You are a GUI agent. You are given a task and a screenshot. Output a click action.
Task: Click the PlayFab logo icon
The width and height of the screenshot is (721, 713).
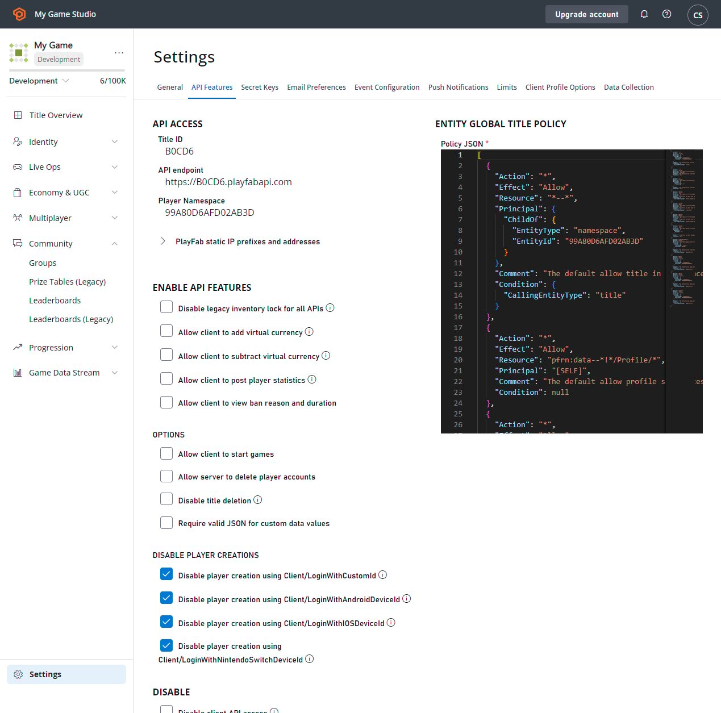tap(19, 14)
